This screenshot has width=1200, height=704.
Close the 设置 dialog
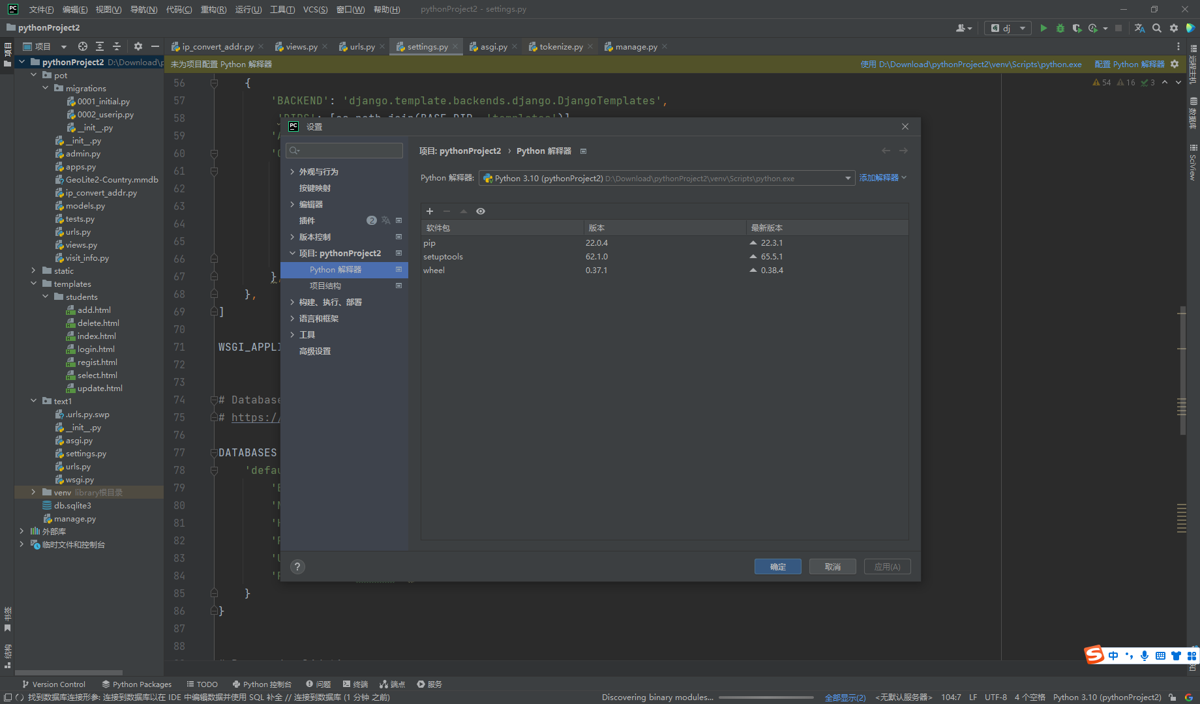[905, 126]
